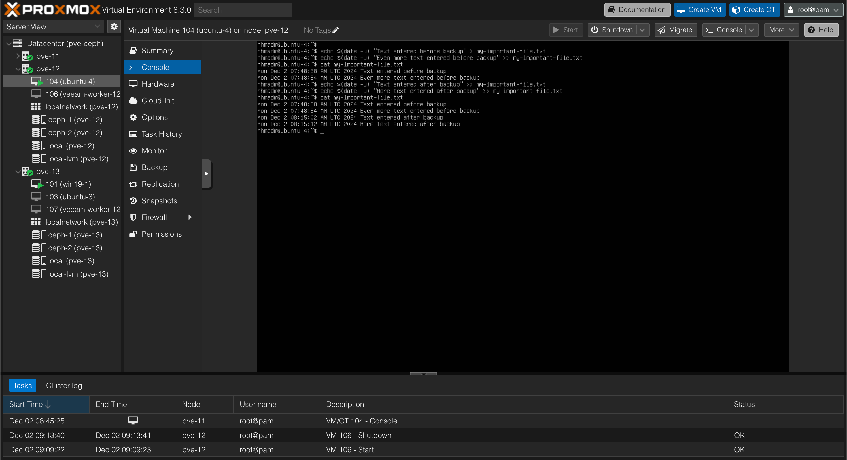Click the Tags edit pencil icon

point(336,30)
